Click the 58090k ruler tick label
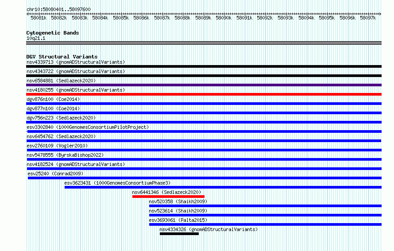 [x=224, y=18]
